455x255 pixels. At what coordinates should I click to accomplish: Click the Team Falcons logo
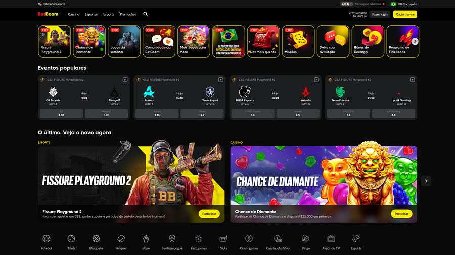pyautogui.click(x=340, y=92)
